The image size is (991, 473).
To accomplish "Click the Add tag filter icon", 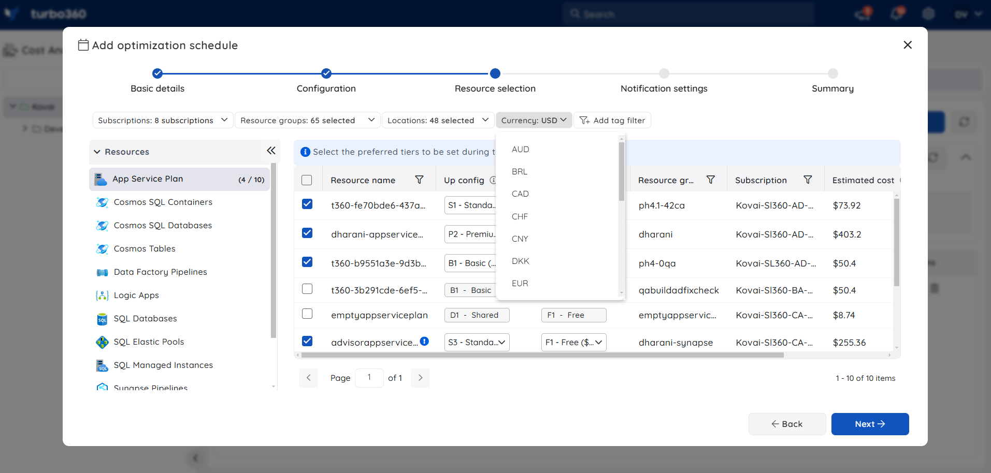I will coord(584,120).
